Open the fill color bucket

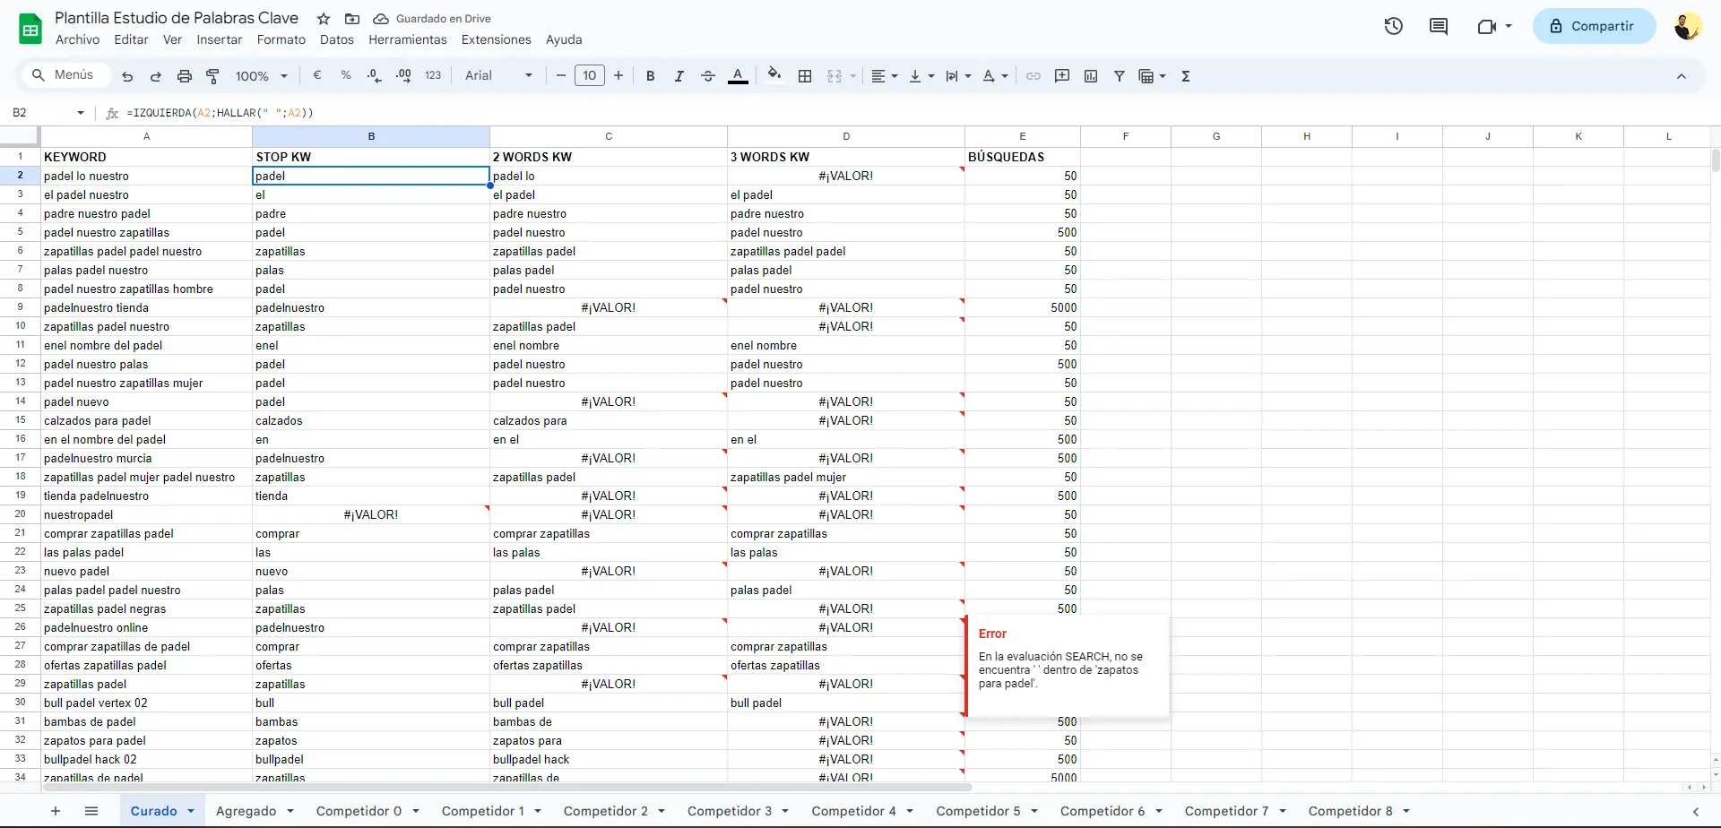(x=774, y=76)
